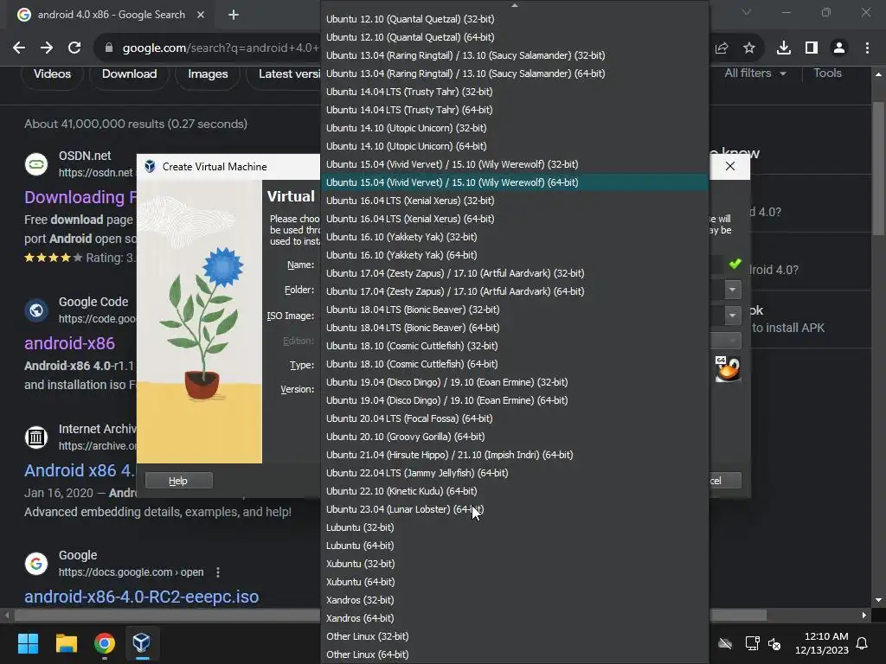The height and width of the screenshot is (664, 886).
Task: Select Ubuntu 12.10 (Quantal Quetzal) (64-bit)
Action: click(x=514, y=36)
